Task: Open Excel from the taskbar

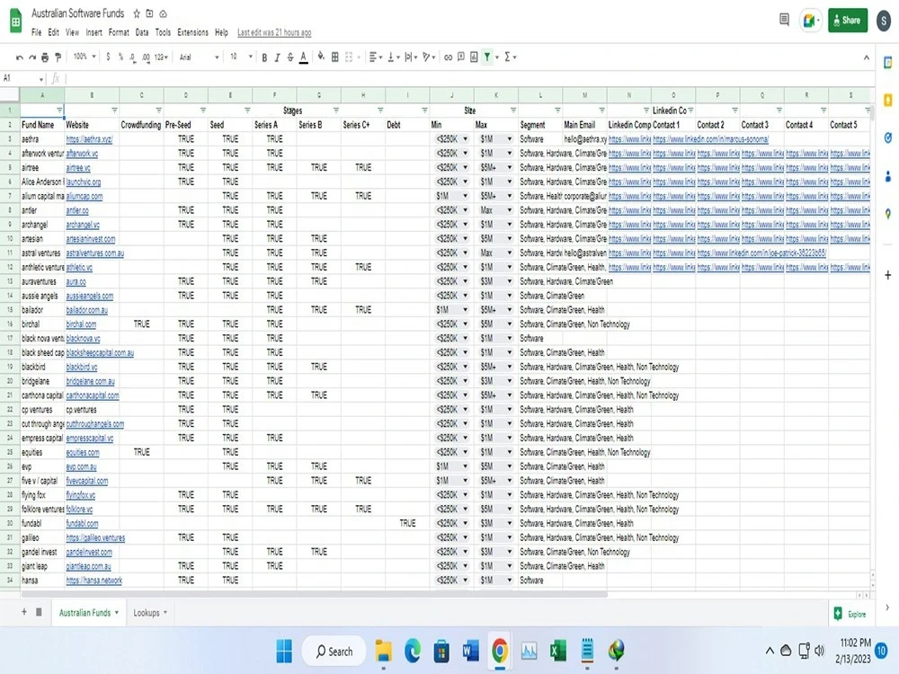Action: click(558, 651)
